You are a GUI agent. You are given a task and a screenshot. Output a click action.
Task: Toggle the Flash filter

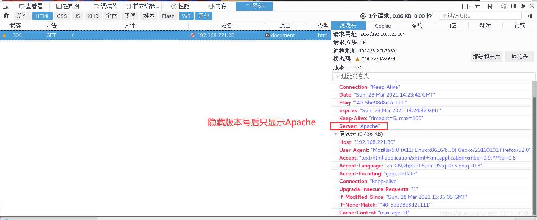(168, 16)
